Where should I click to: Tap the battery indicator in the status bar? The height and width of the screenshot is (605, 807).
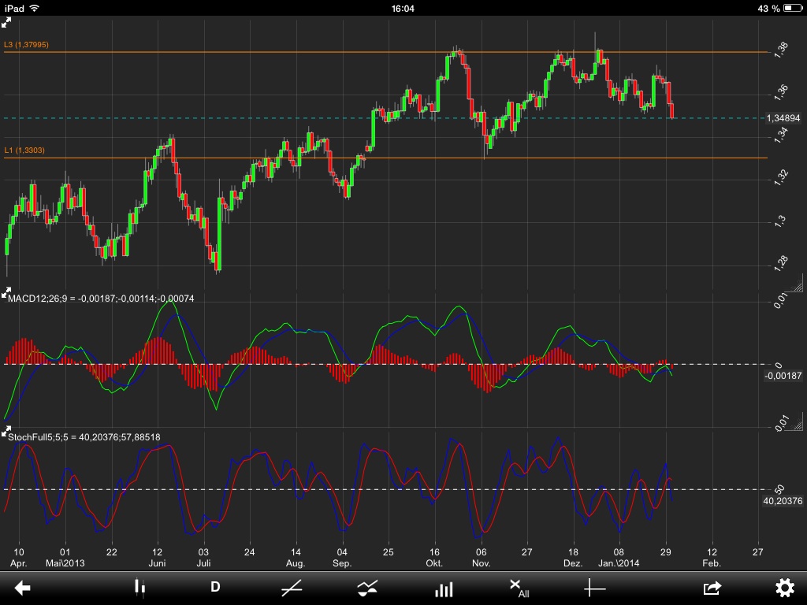click(794, 7)
